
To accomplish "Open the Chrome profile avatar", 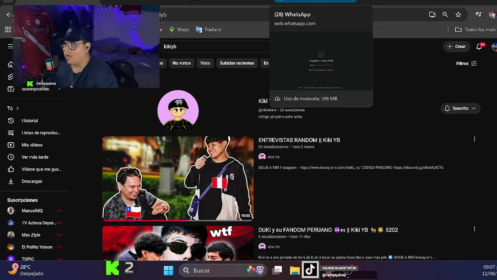I will pos(493,14).
